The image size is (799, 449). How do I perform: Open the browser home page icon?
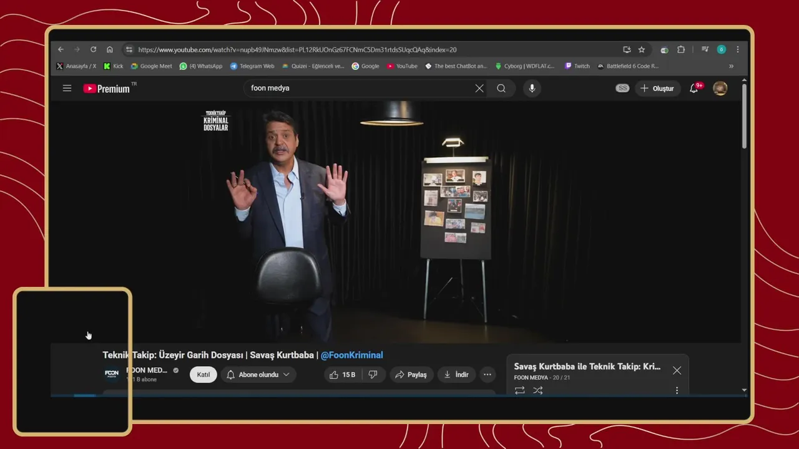(110, 50)
